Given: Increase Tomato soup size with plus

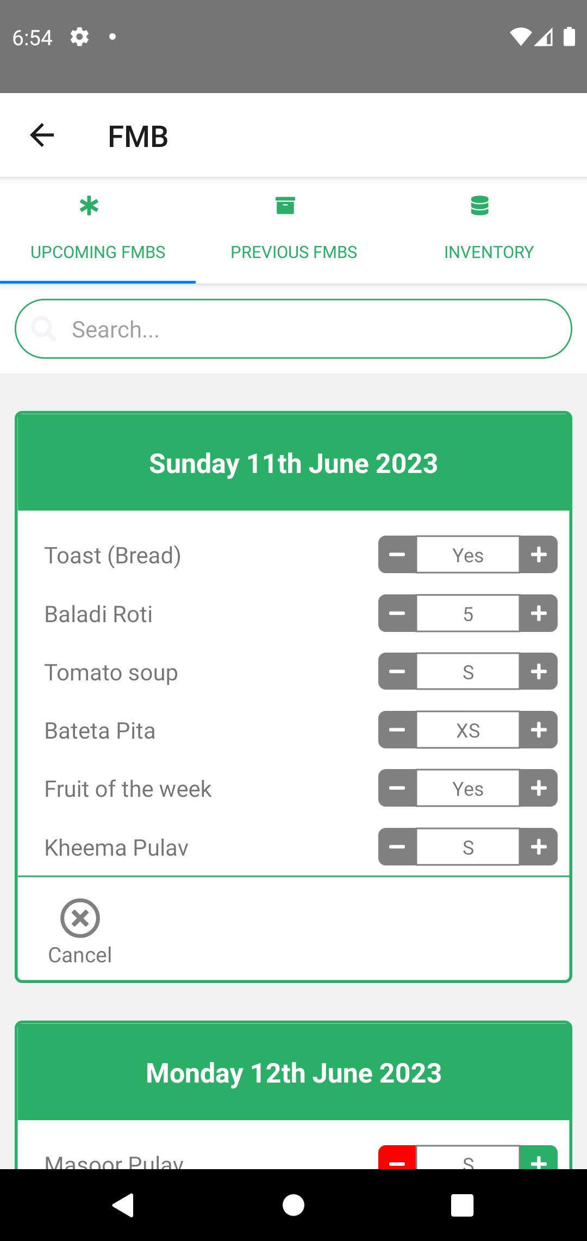Looking at the screenshot, I should coord(539,672).
